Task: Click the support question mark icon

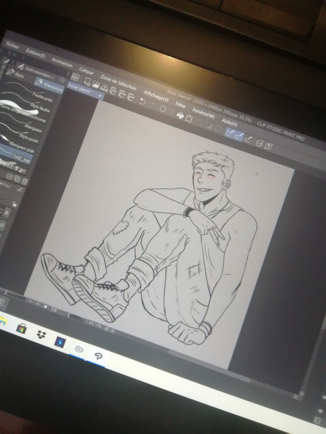Action: 269,146
